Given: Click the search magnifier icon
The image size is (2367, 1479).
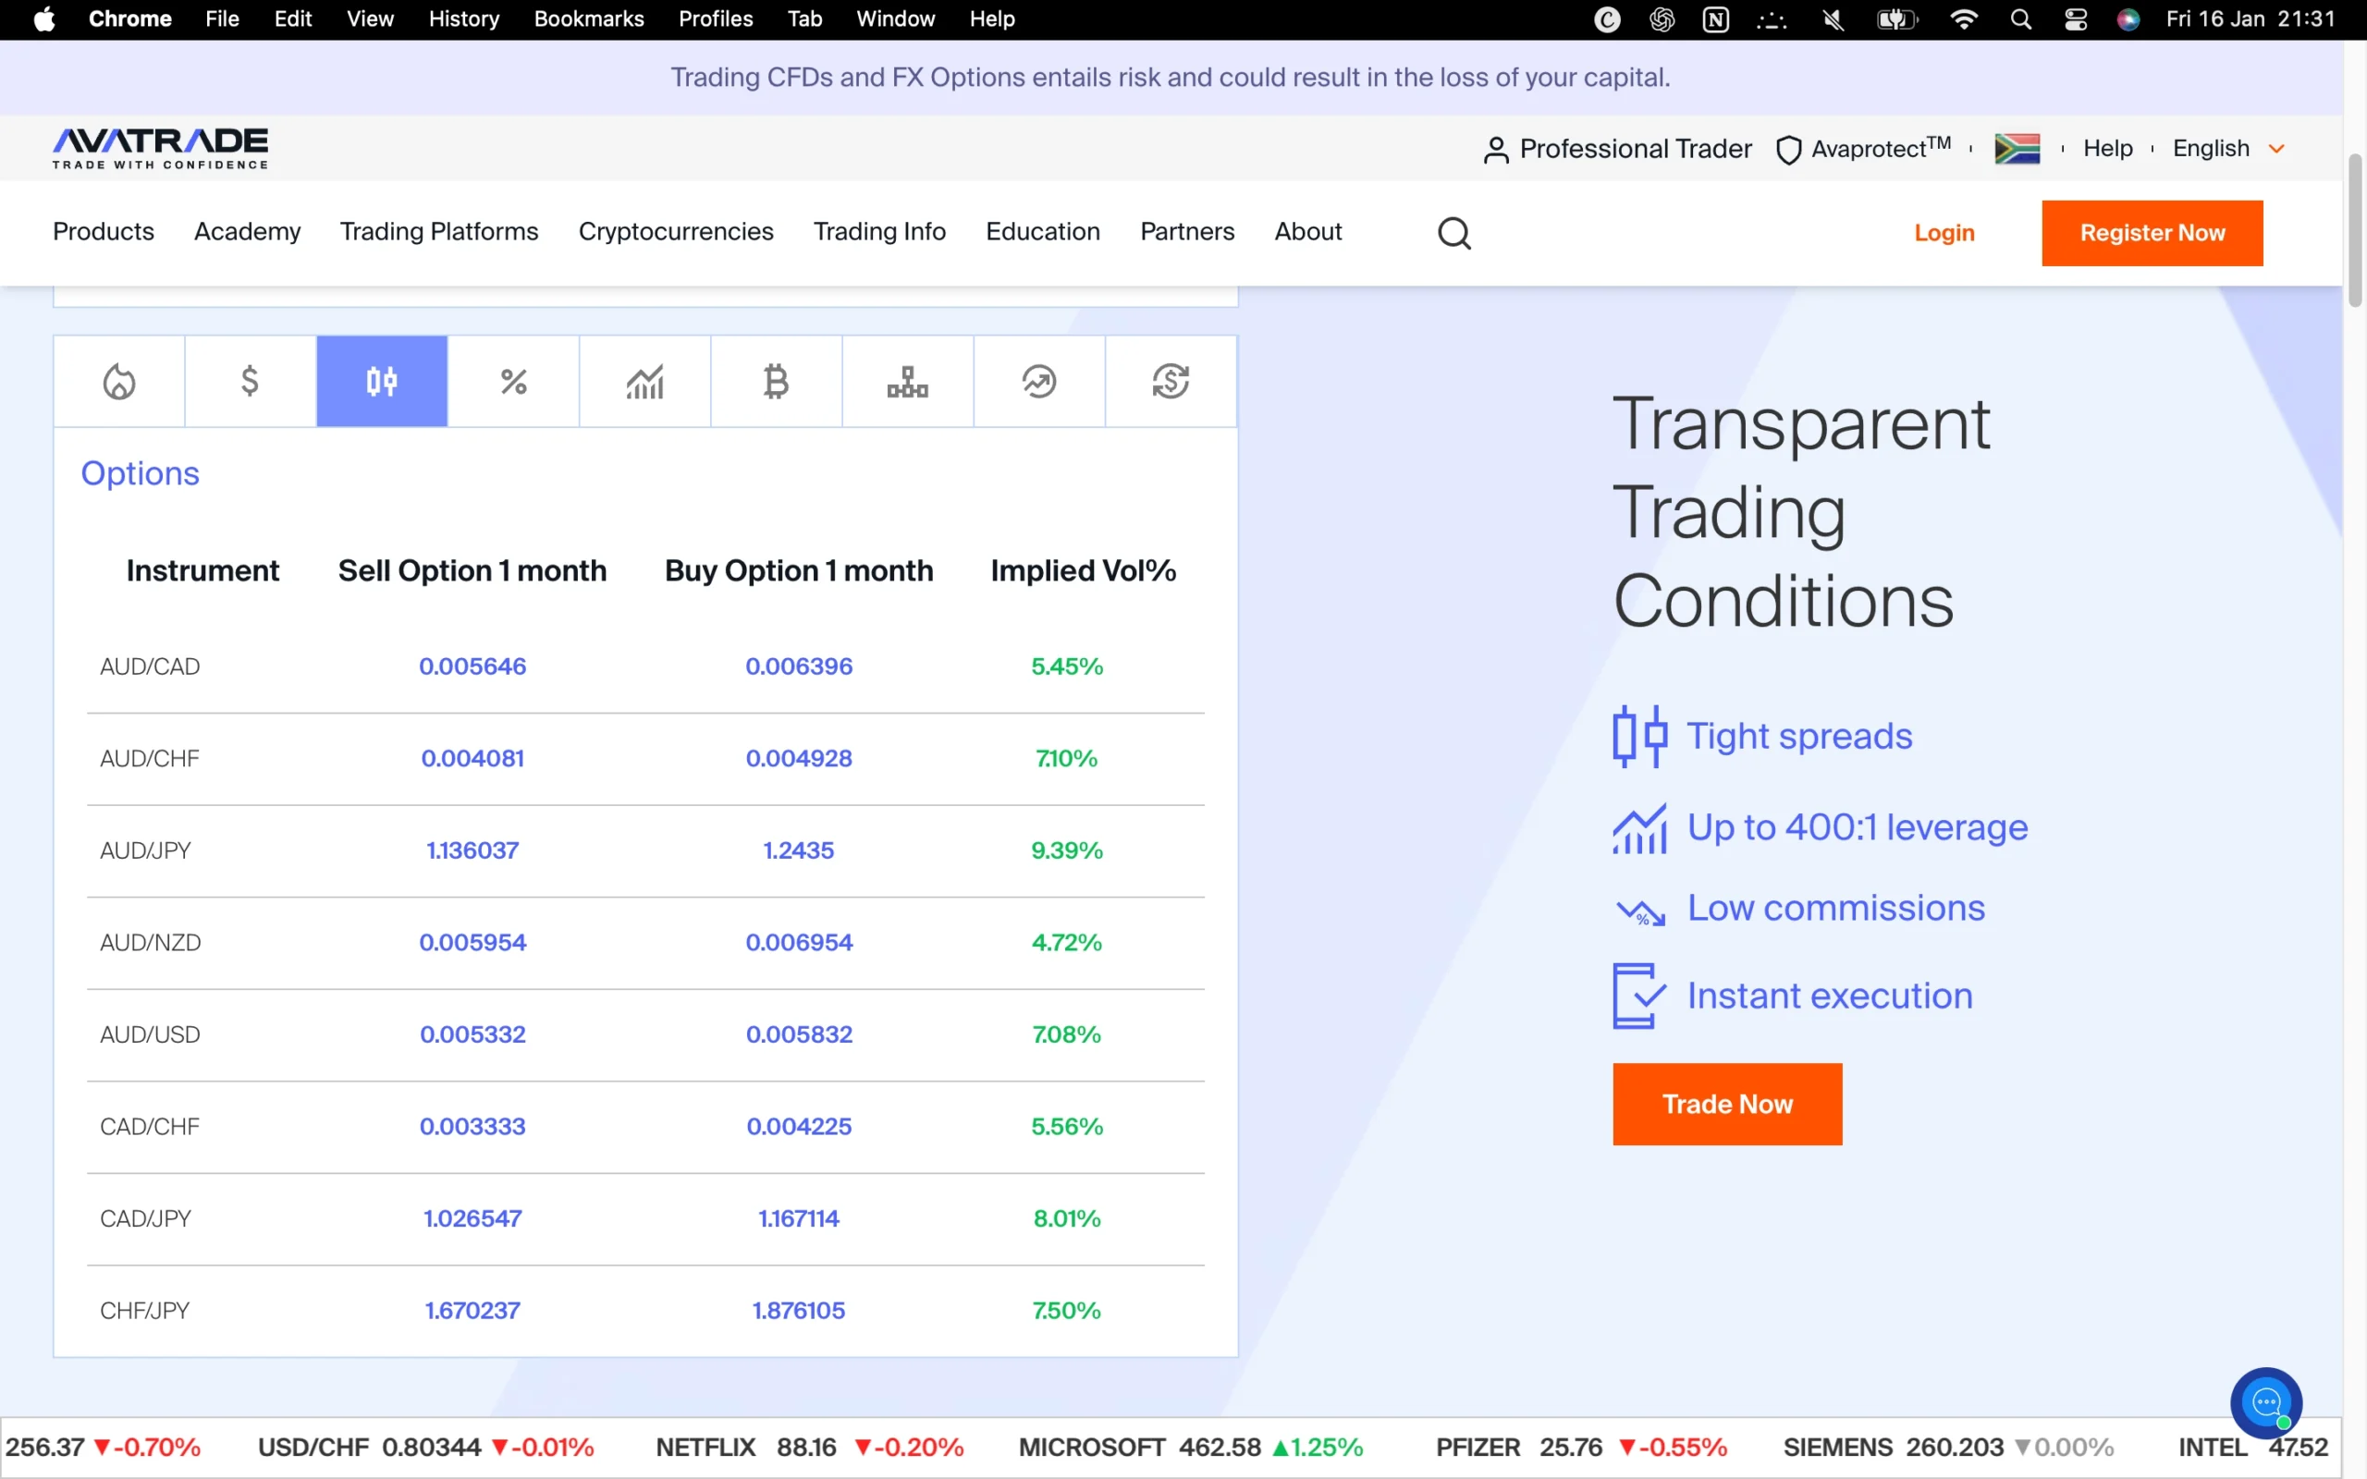Looking at the screenshot, I should 1453,233.
